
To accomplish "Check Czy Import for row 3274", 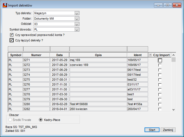I will pyautogui.click(x=160, y=75).
